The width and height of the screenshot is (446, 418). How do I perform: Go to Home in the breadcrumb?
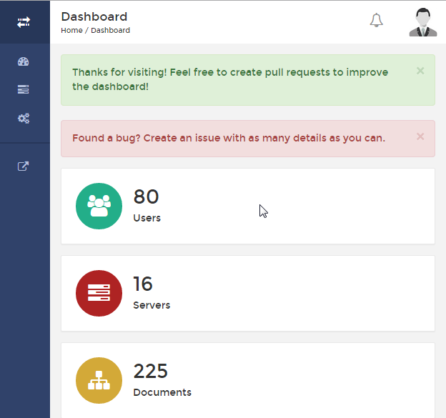tap(71, 31)
